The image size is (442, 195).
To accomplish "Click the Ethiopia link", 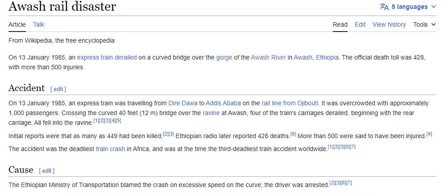I will point(327,57).
